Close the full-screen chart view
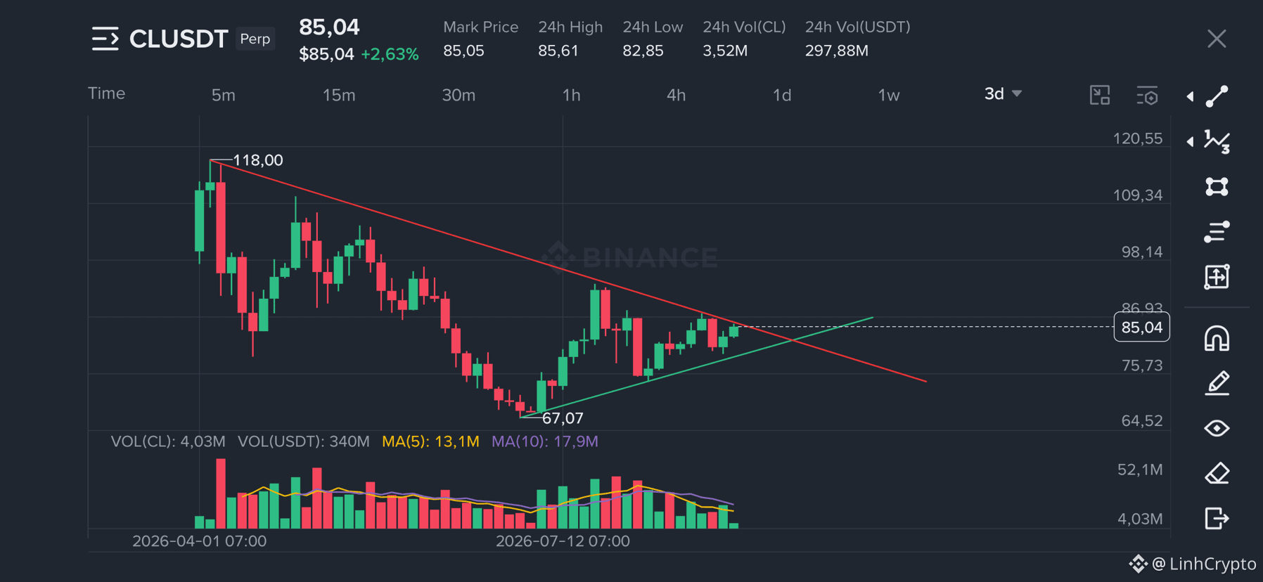 (x=1217, y=39)
